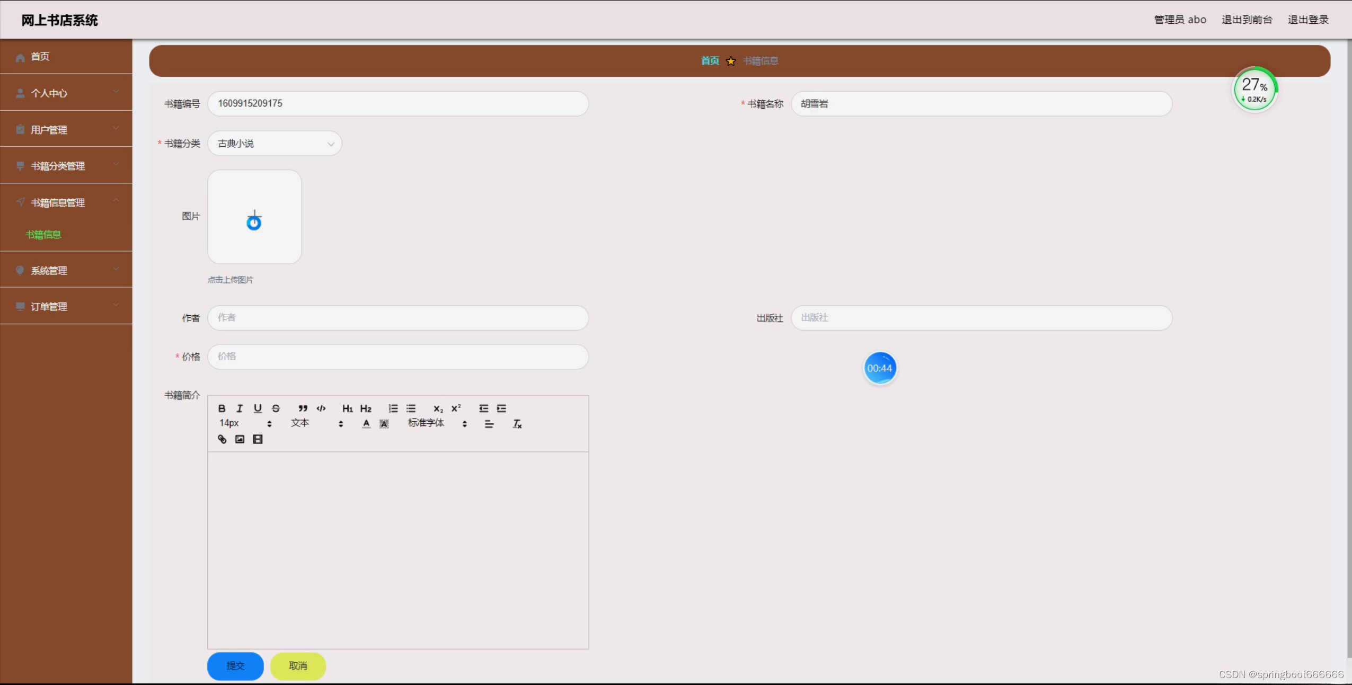Click the 提交 submit button
Image resolution: width=1352 pixels, height=685 pixels.
click(x=235, y=666)
